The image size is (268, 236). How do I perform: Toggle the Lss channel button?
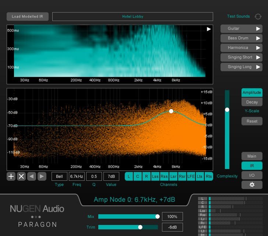(x=155, y=176)
